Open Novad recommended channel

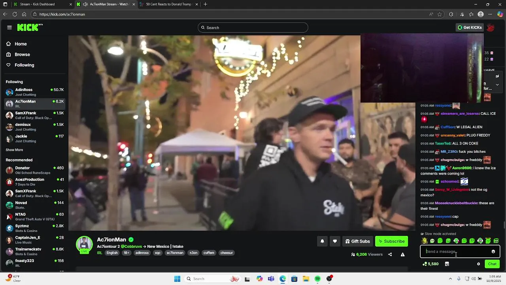point(35,205)
